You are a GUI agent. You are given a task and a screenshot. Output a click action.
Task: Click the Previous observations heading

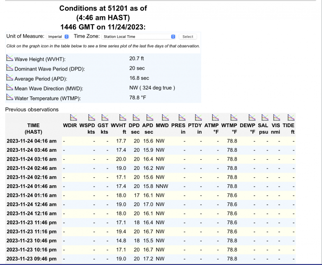(32, 110)
